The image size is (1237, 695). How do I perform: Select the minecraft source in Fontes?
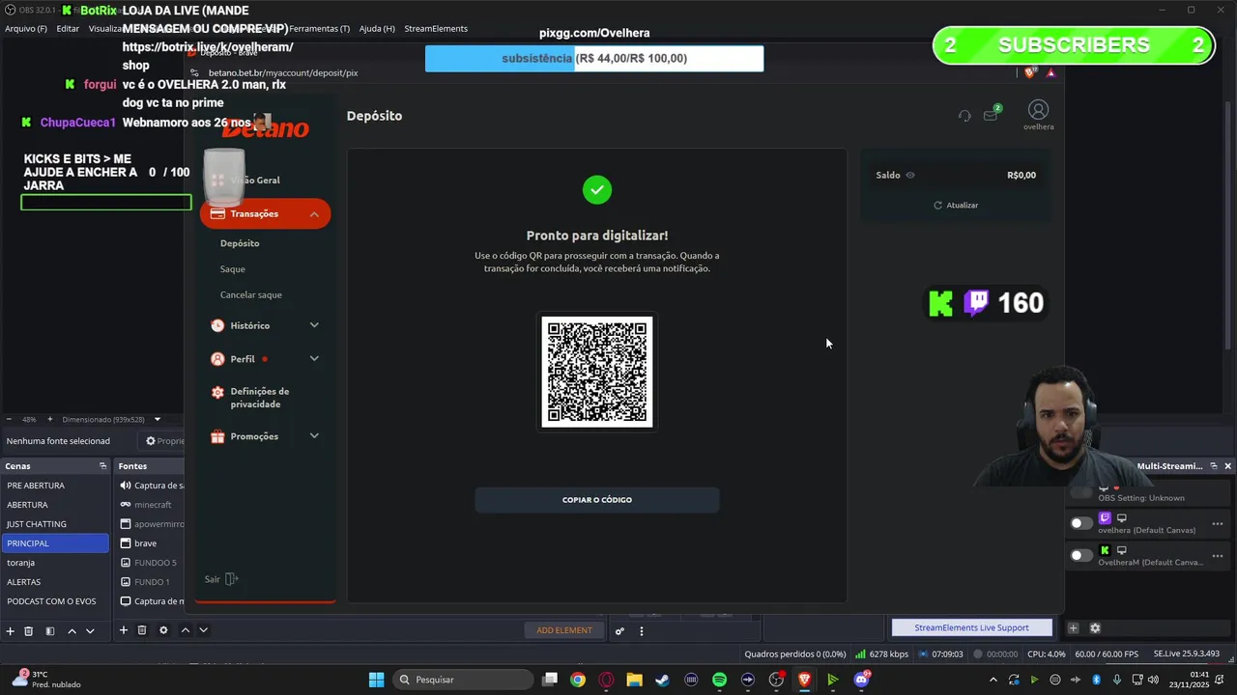point(151,505)
